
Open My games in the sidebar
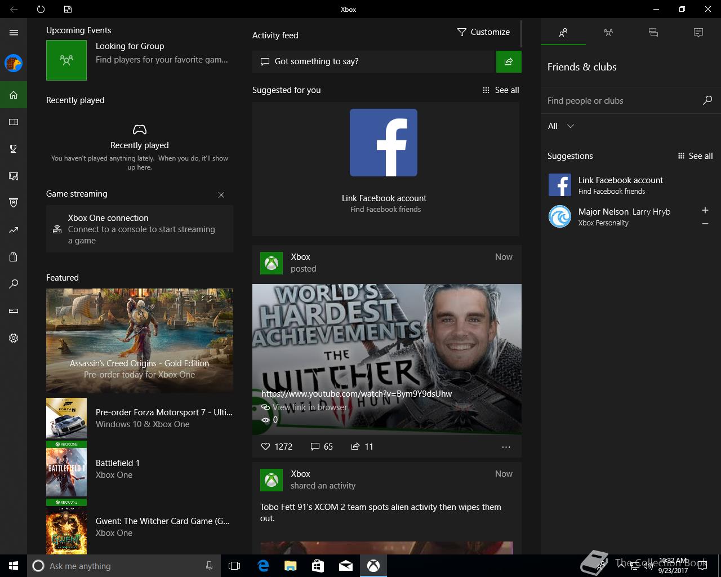tap(14, 122)
